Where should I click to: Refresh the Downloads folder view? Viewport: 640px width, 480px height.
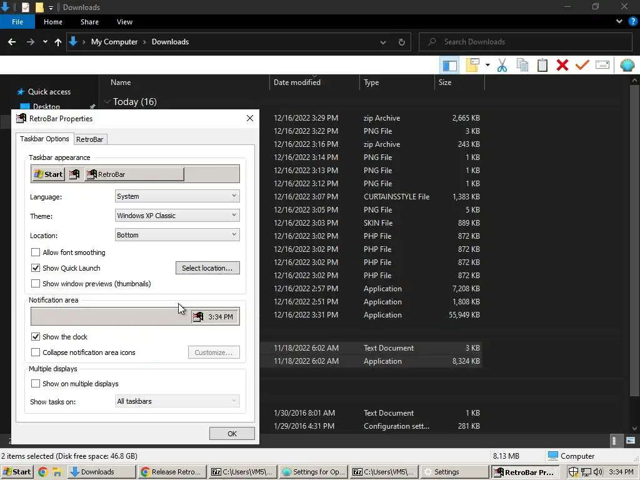click(x=402, y=42)
